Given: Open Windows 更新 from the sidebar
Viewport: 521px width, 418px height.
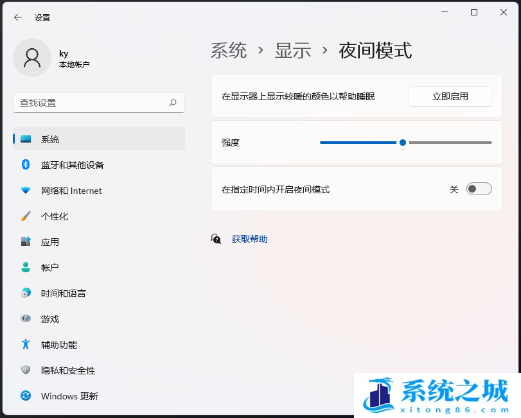Looking at the screenshot, I should [x=69, y=396].
